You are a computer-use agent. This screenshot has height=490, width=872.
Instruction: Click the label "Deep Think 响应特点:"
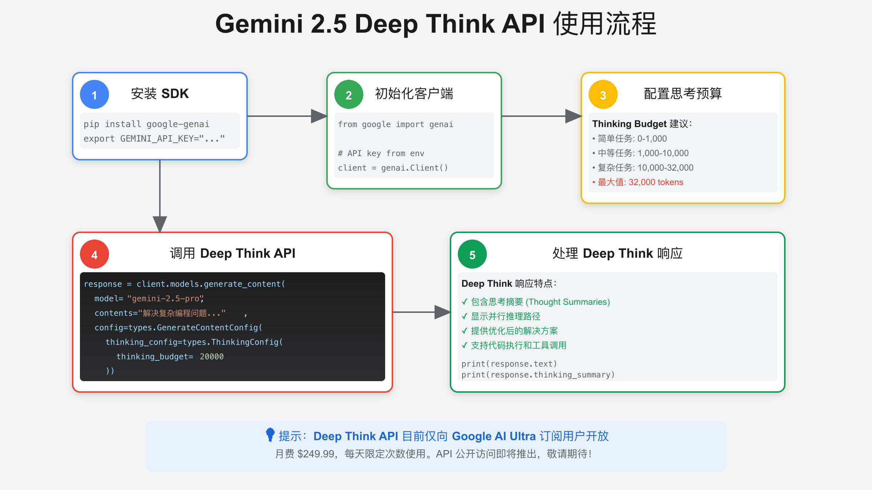[x=509, y=283]
